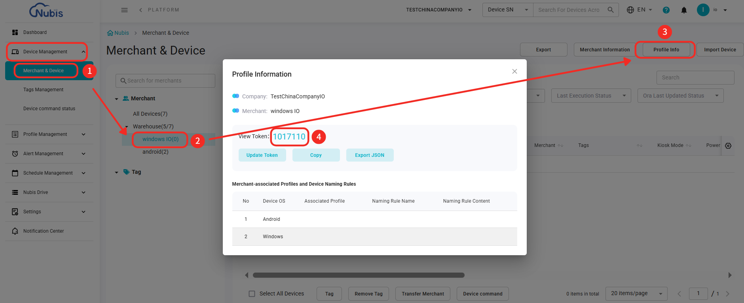Image resolution: width=744 pixels, height=303 pixels.
Task: Open the language globe icon
Action: point(630,10)
